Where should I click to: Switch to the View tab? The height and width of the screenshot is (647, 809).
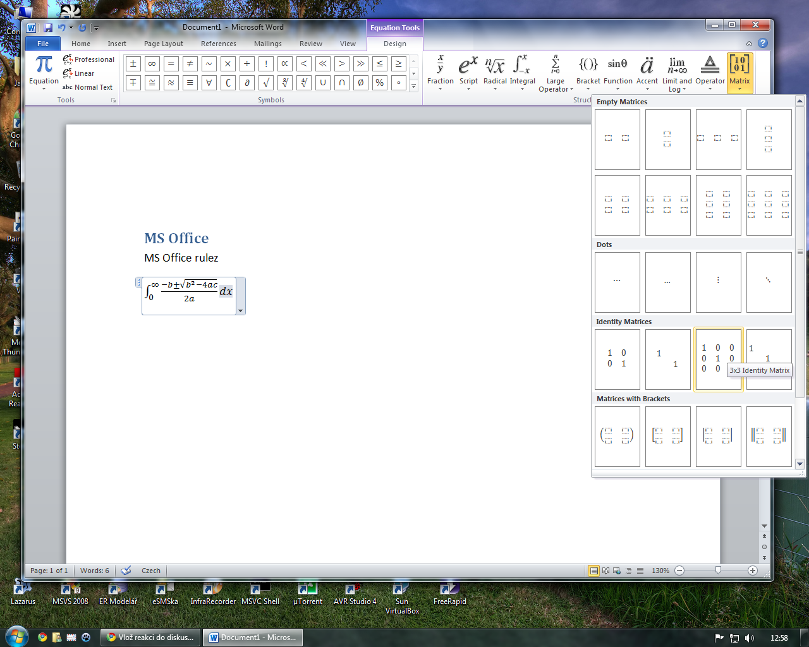[x=348, y=44]
